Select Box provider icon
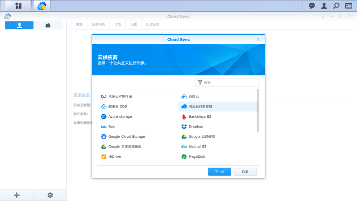357x201 pixels. tap(104, 127)
